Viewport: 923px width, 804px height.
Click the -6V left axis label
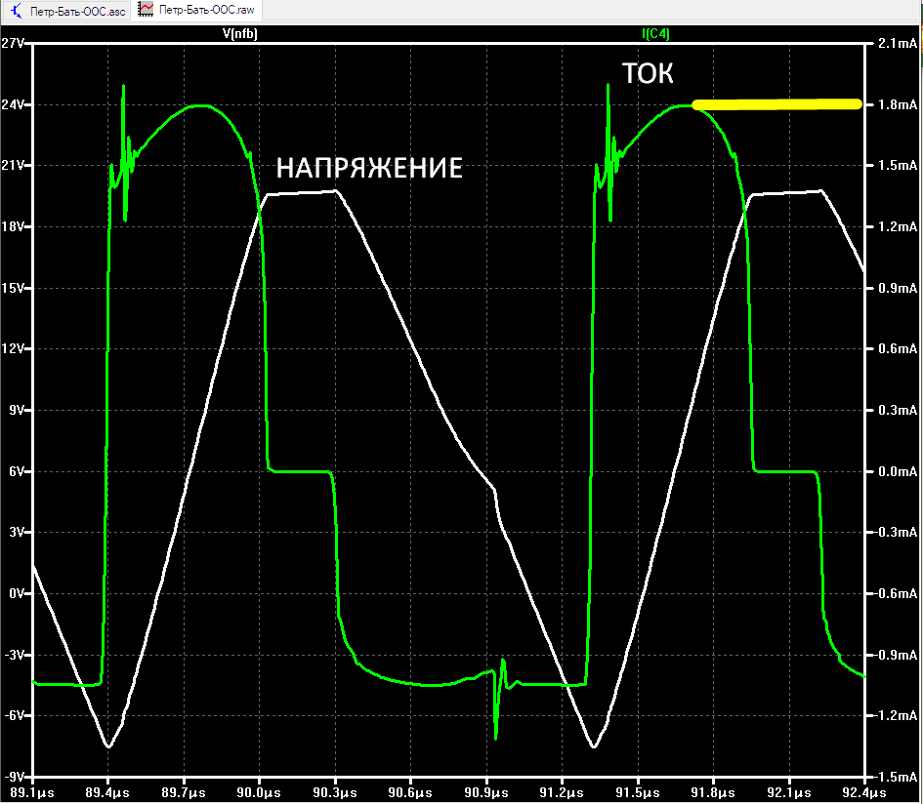14,716
